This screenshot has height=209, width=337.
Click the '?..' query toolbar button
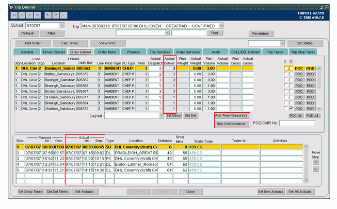pyautogui.click(x=48, y=15)
